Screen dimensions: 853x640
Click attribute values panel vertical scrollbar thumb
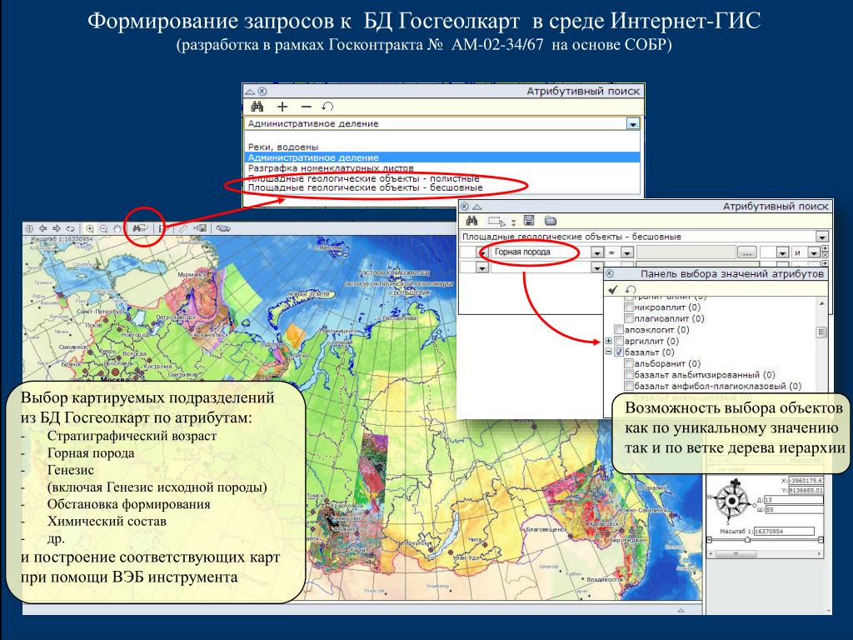point(821,332)
